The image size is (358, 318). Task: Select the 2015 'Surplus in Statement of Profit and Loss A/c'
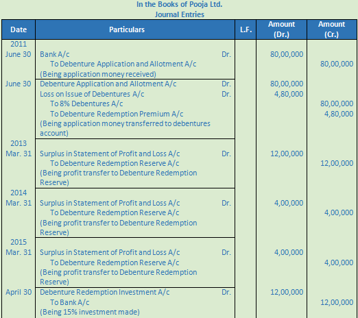tap(110, 252)
